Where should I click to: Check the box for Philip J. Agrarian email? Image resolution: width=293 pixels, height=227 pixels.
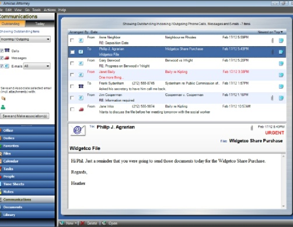pos(72,52)
